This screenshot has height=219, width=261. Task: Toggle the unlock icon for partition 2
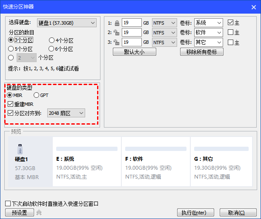(x=117, y=32)
